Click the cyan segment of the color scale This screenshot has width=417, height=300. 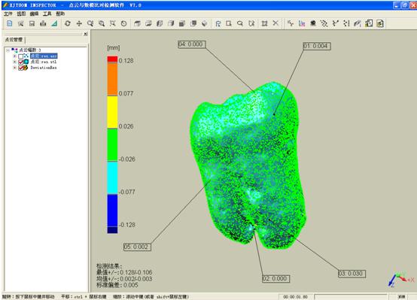coord(112,177)
